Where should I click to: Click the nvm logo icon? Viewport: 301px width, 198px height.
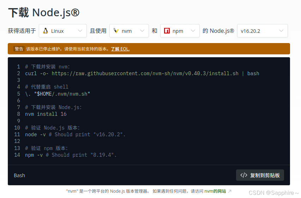[116, 31]
